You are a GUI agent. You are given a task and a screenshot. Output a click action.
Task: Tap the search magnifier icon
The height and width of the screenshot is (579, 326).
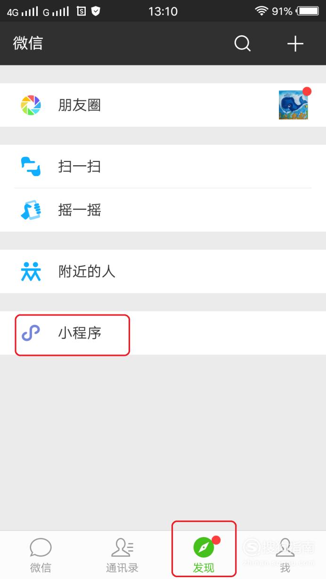[x=243, y=44]
